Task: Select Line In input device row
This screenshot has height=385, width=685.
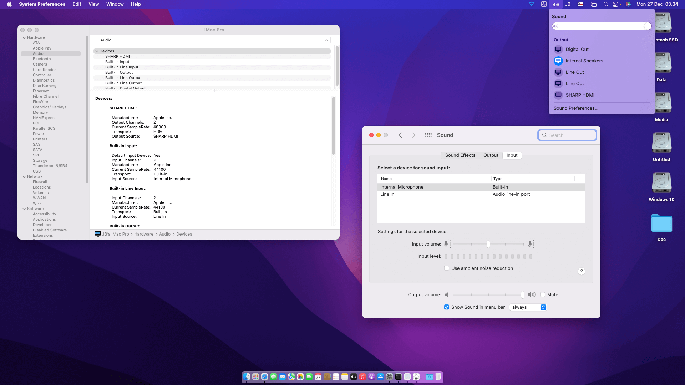Action: [x=387, y=194]
